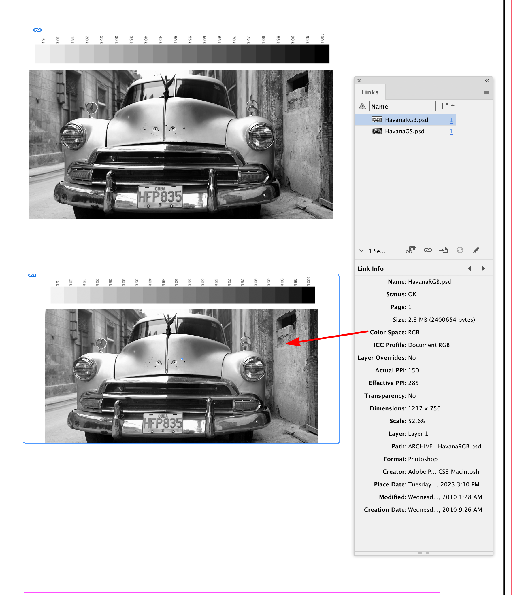524x595 pixels.
Task: Close the Links panel with the X
Action: (x=359, y=81)
